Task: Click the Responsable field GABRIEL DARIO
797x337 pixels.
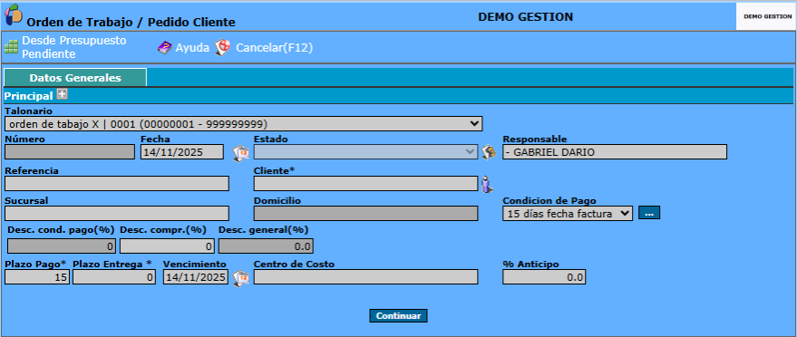Action: click(x=615, y=152)
